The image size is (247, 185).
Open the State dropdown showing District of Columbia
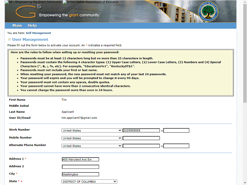click(x=89, y=182)
